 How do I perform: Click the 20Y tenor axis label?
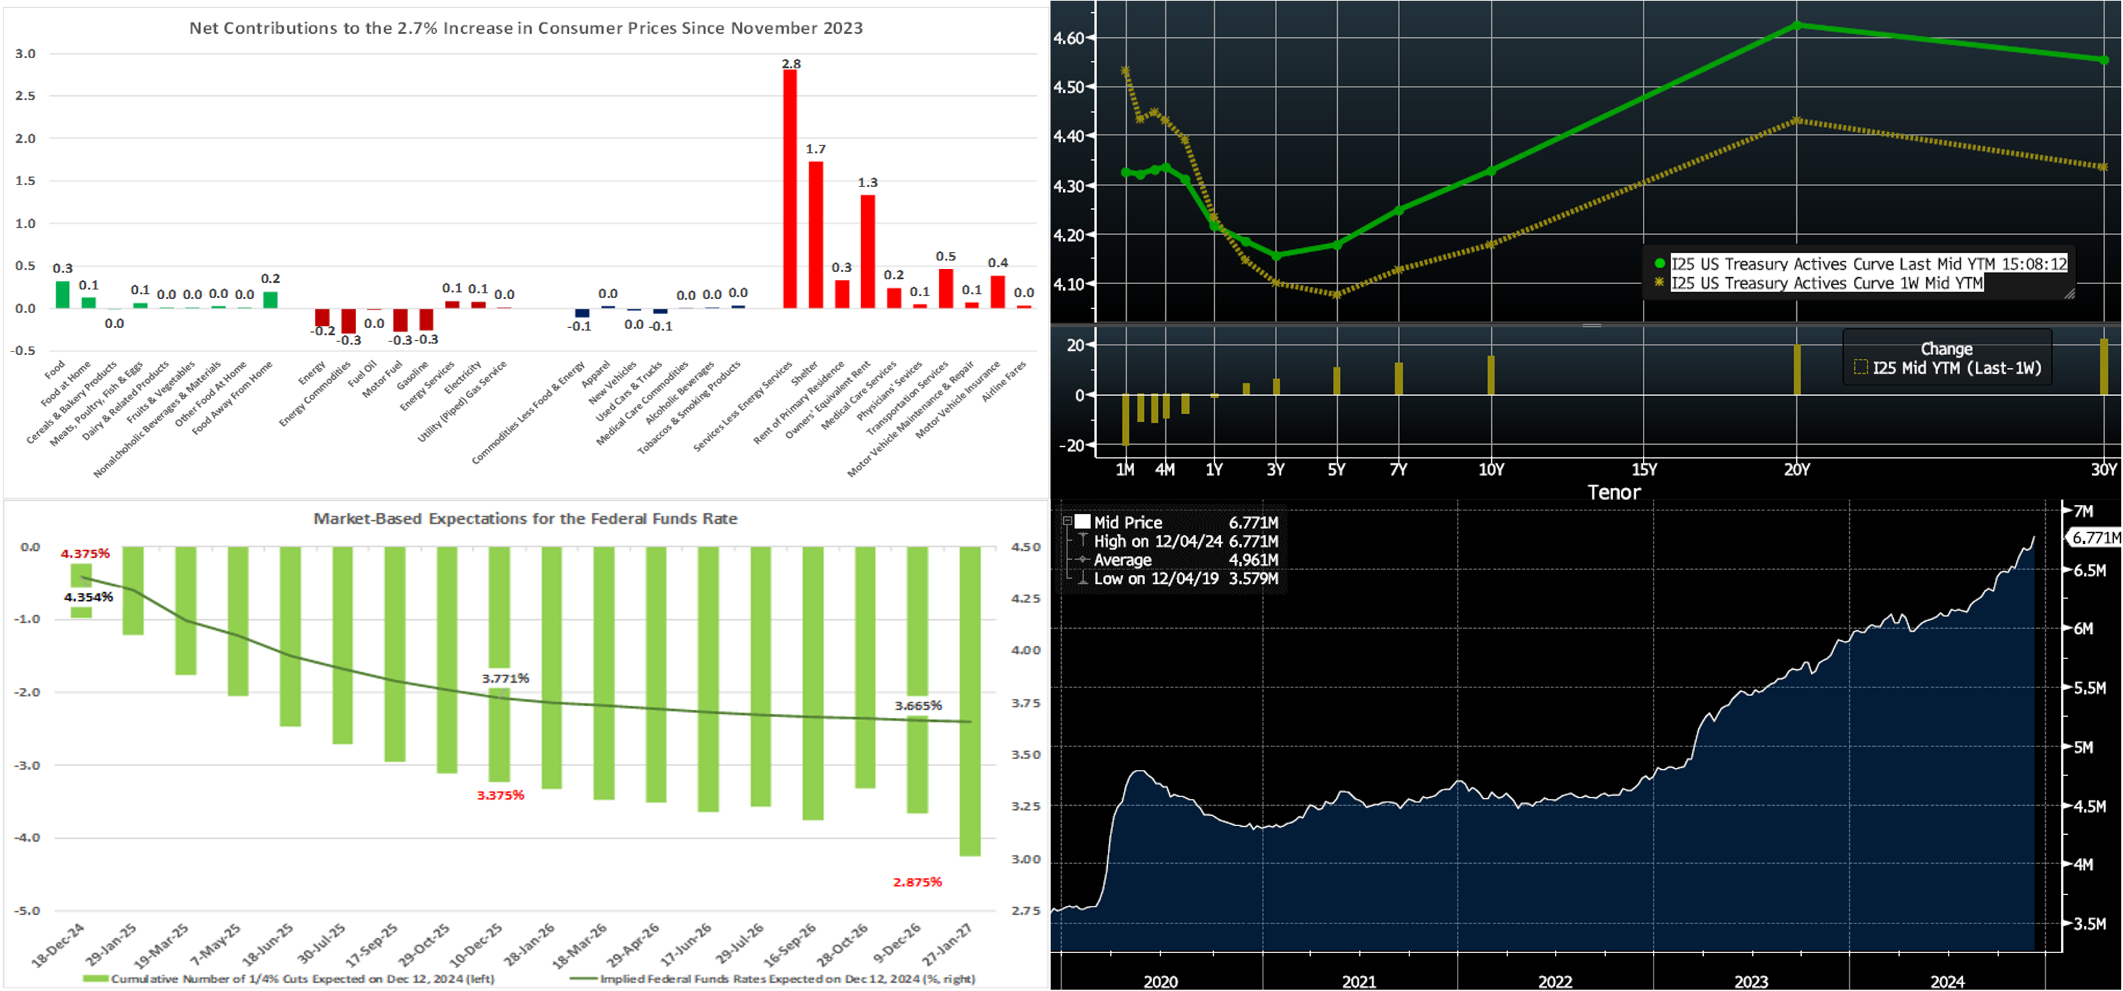1796,470
